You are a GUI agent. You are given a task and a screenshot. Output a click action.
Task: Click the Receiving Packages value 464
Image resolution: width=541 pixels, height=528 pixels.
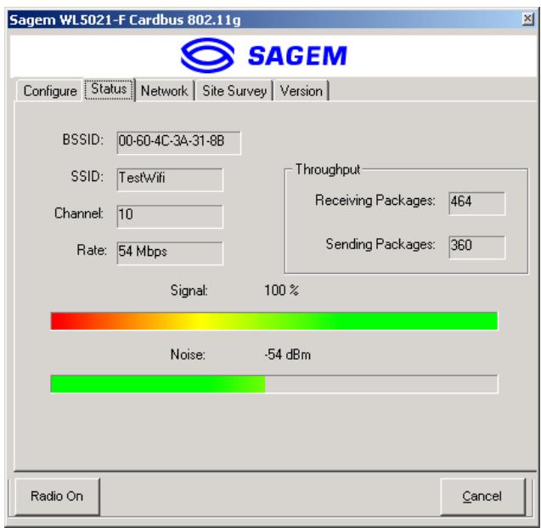pyautogui.click(x=476, y=203)
